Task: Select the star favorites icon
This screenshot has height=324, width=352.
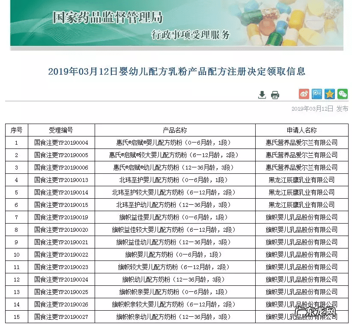Action: pyautogui.click(x=329, y=94)
